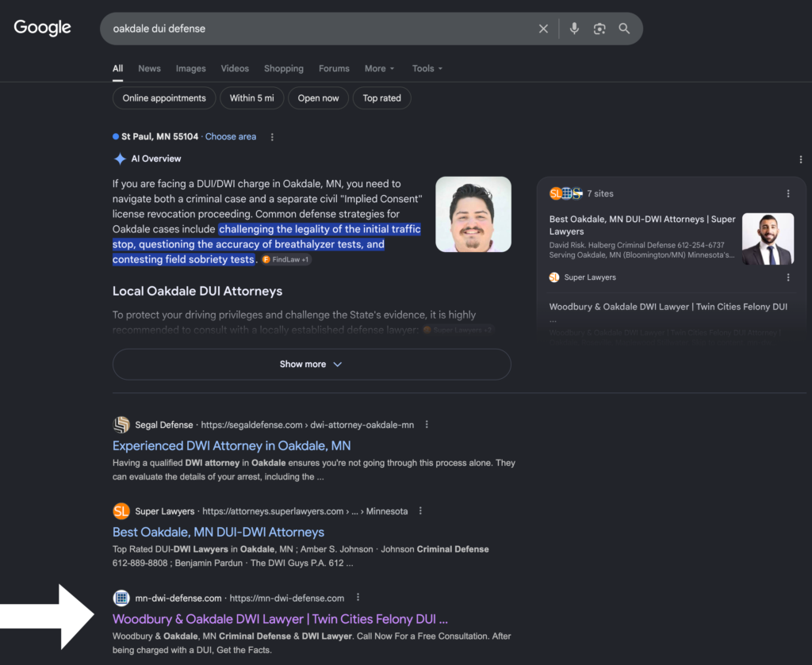Screen dimensions: 812x665
Task: Open Best Oakdale, MN DUI-DWI Attorneys result
Action: (x=218, y=532)
